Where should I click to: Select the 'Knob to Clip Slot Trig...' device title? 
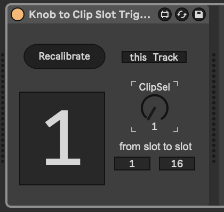tap(90, 14)
